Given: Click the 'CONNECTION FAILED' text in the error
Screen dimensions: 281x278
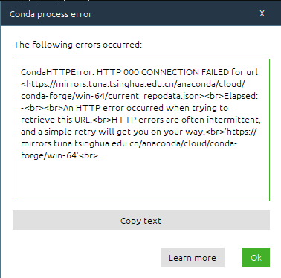Looking at the screenshot, I should coord(185,72).
